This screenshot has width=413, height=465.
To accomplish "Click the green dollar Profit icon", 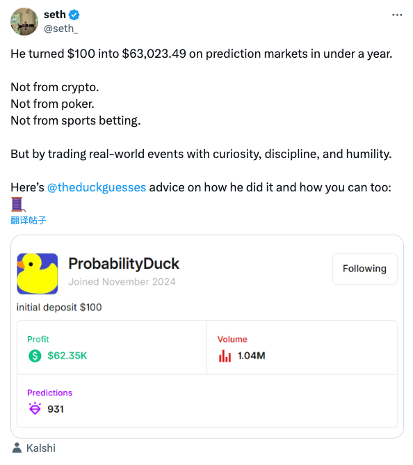I will click(35, 356).
